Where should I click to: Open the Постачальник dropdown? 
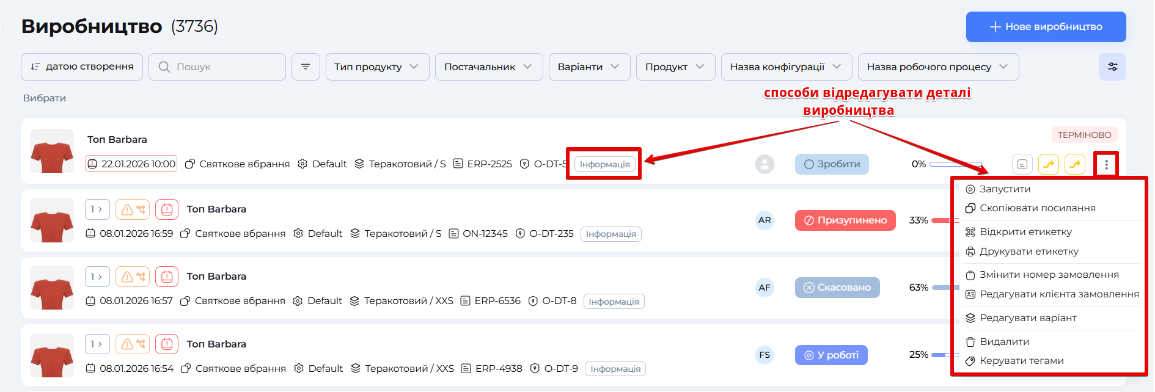[x=488, y=67]
